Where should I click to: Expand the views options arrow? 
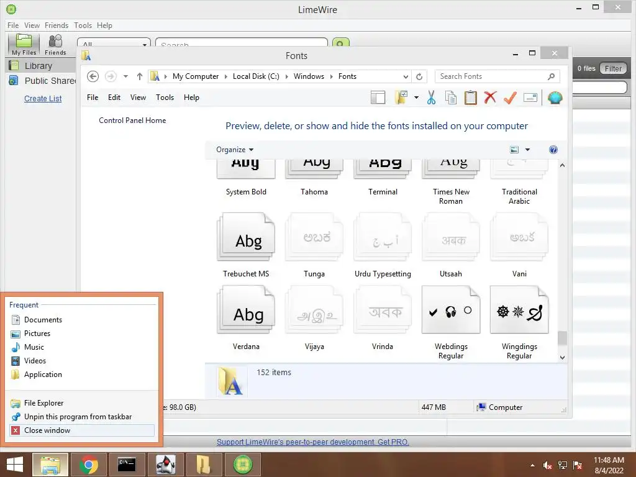coord(527,150)
